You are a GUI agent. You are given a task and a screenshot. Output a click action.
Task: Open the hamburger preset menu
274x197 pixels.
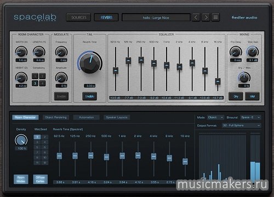[x=215, y=17]
